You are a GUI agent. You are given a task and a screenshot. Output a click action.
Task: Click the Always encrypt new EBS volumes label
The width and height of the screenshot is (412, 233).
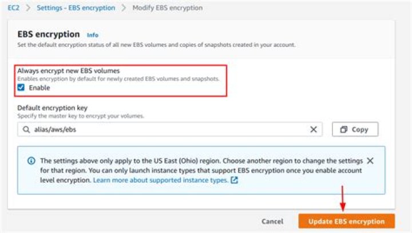(x=69, y=70)
